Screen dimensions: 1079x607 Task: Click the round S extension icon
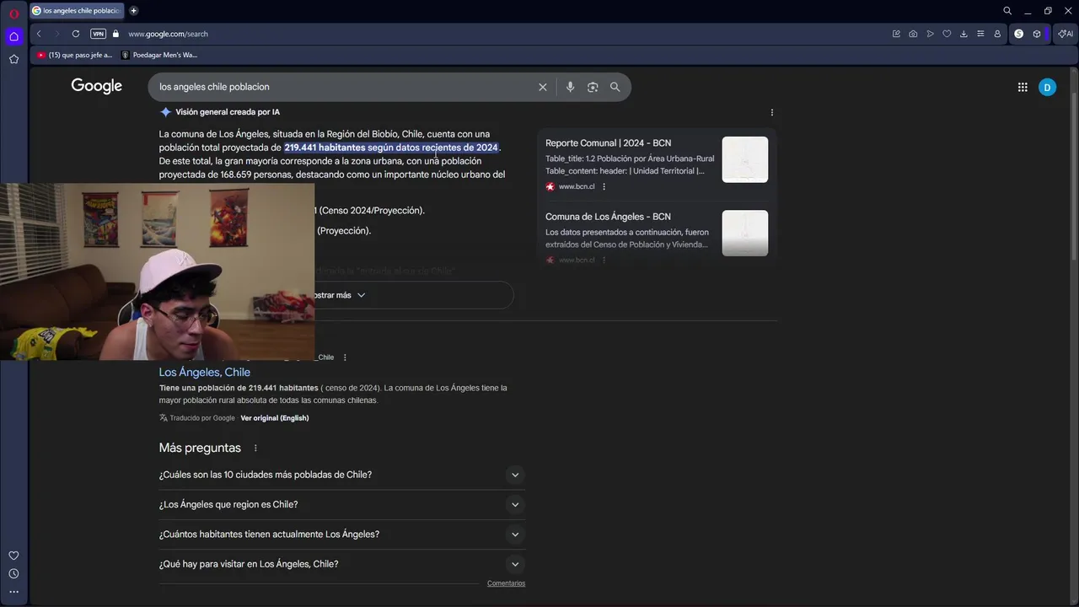pos(1018,34)
